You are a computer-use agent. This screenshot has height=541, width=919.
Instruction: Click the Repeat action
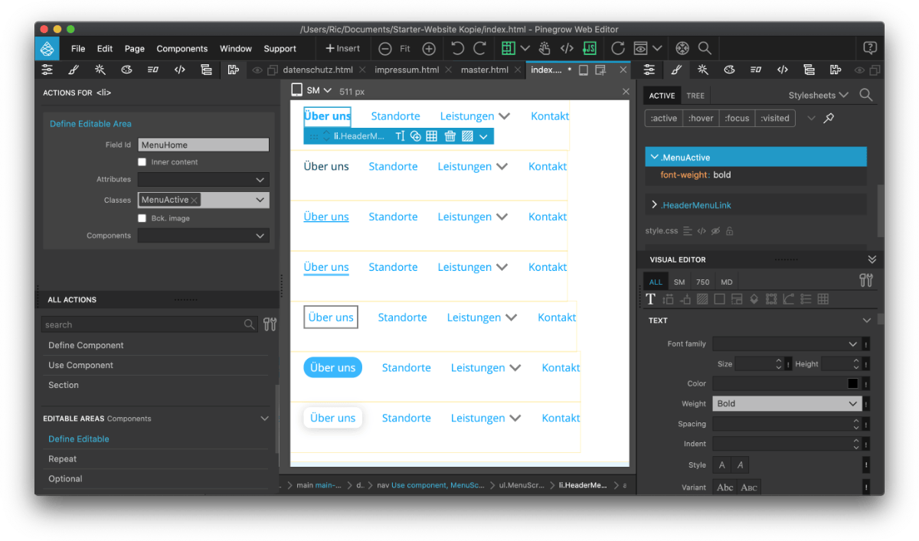click(63, 459)
